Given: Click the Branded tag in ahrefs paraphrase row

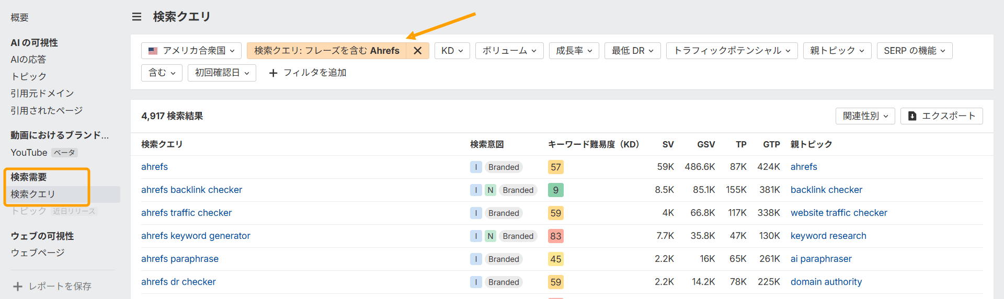Looking at the screenshot, I should [x=504, y=259].
